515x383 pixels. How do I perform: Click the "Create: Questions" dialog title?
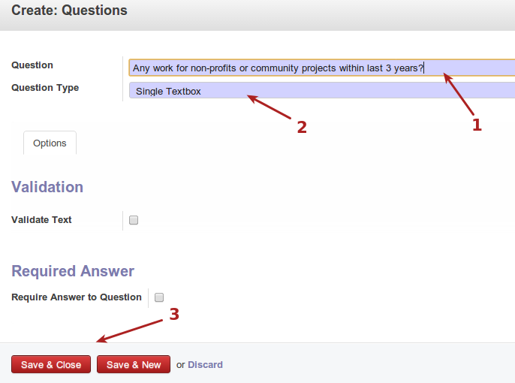click(69, 11)
